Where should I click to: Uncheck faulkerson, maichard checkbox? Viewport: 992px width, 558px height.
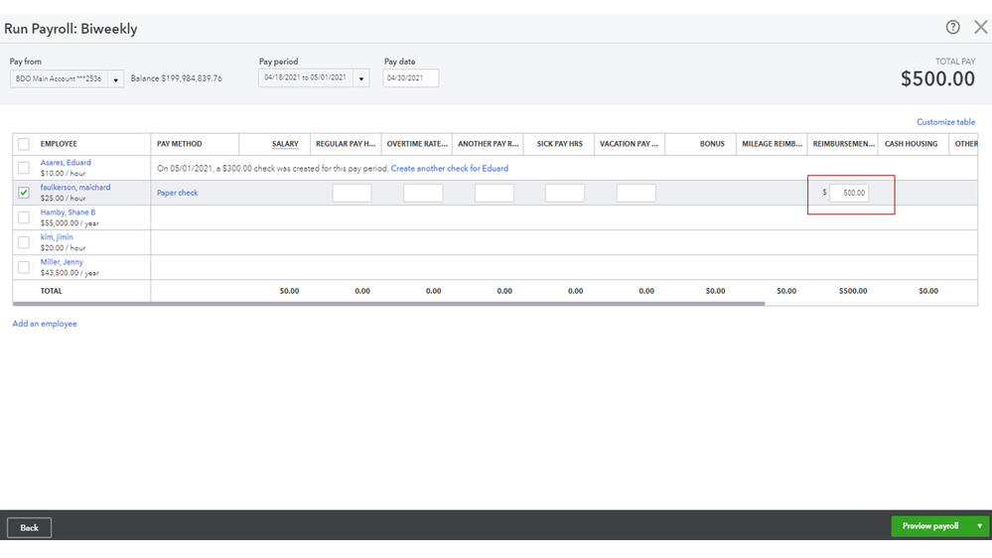(x=24, y=193)
